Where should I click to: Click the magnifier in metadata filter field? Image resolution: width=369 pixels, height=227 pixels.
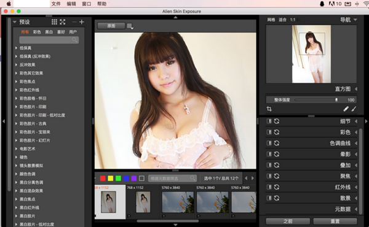point(193,178)
